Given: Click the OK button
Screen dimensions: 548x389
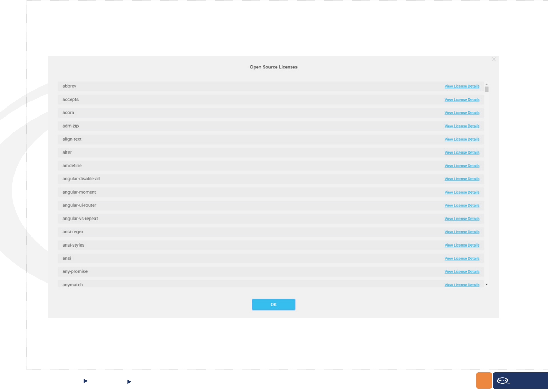Looking at the screenshot, I should pyautogui.click(x=273, y=304).
